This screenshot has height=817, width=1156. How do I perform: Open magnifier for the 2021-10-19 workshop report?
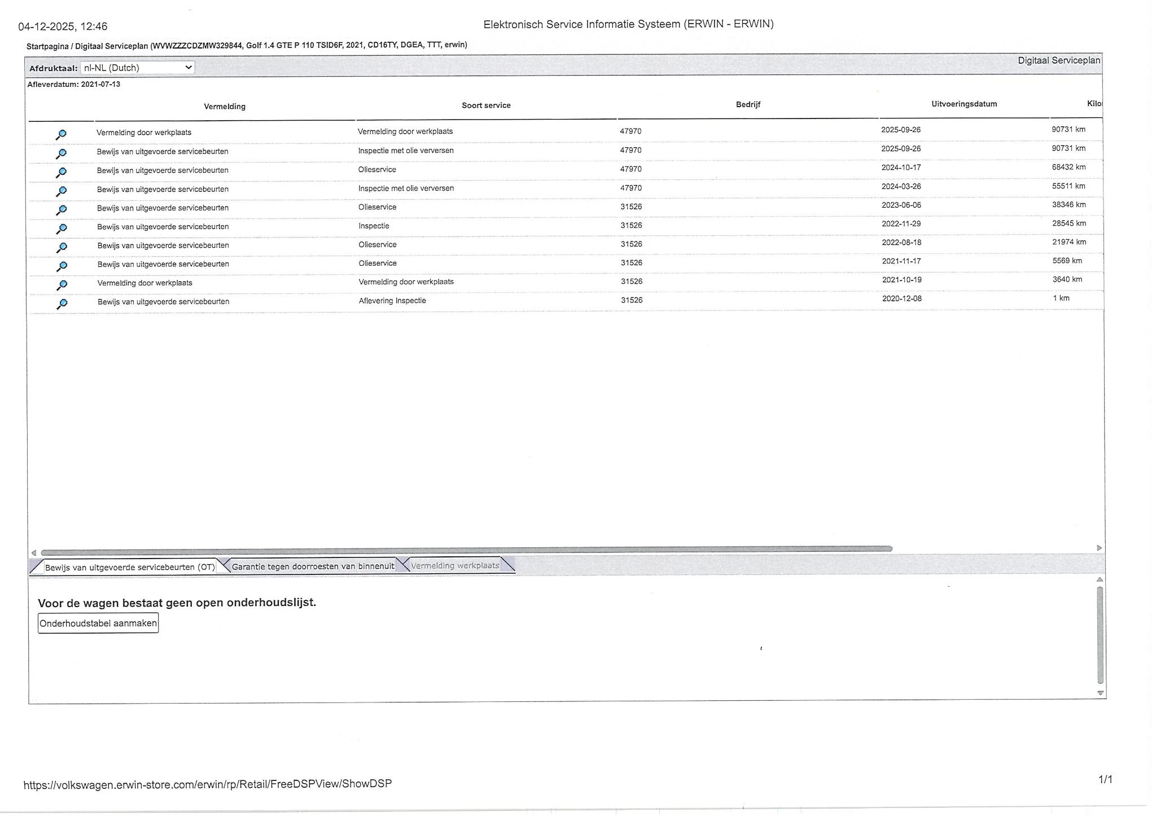(x=61, y=285)
